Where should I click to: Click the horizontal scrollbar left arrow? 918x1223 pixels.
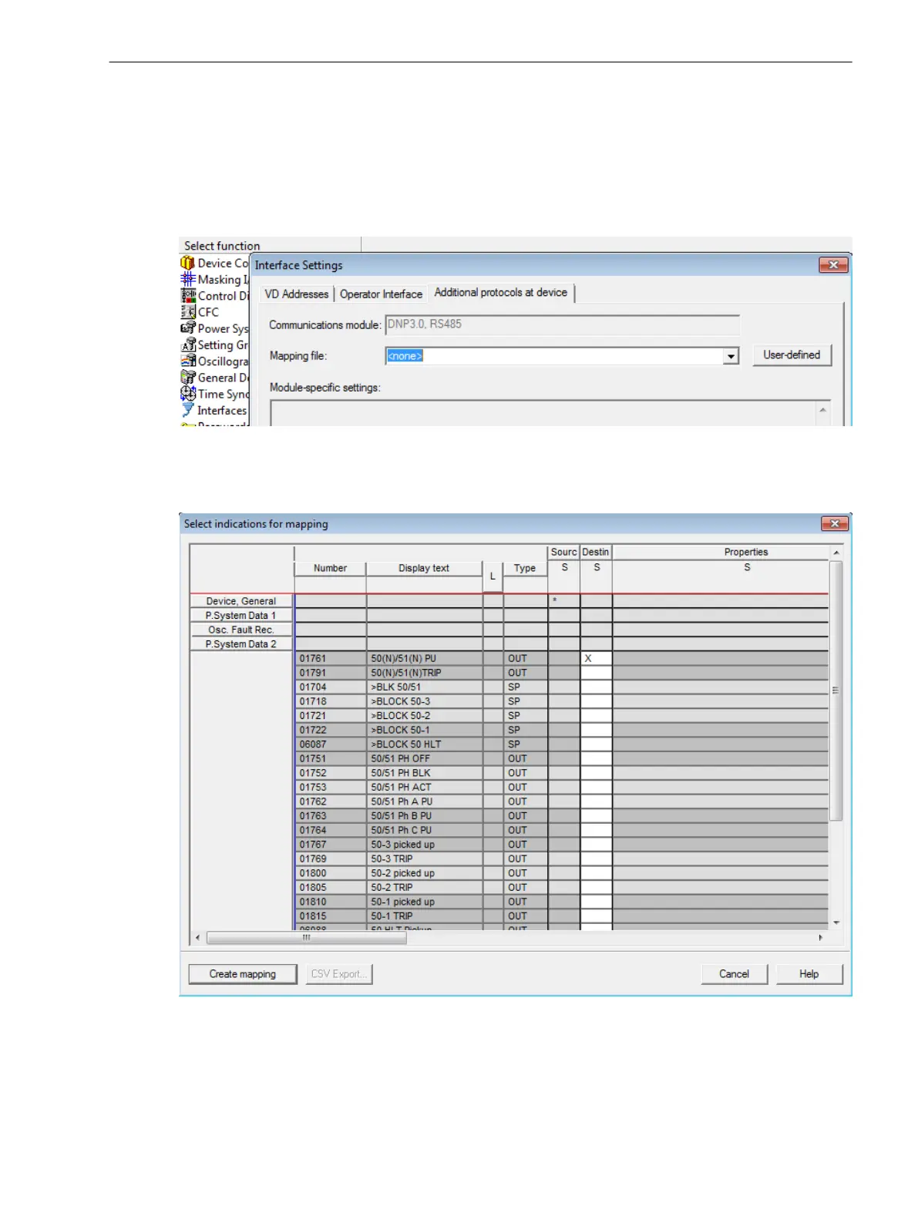198,938
